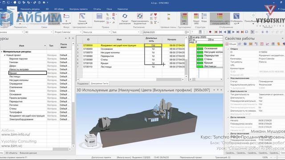Click the redo arrow in title bar
Image resolution: width=285 pixels, height=160 pixels.
(x=34, y=3)
